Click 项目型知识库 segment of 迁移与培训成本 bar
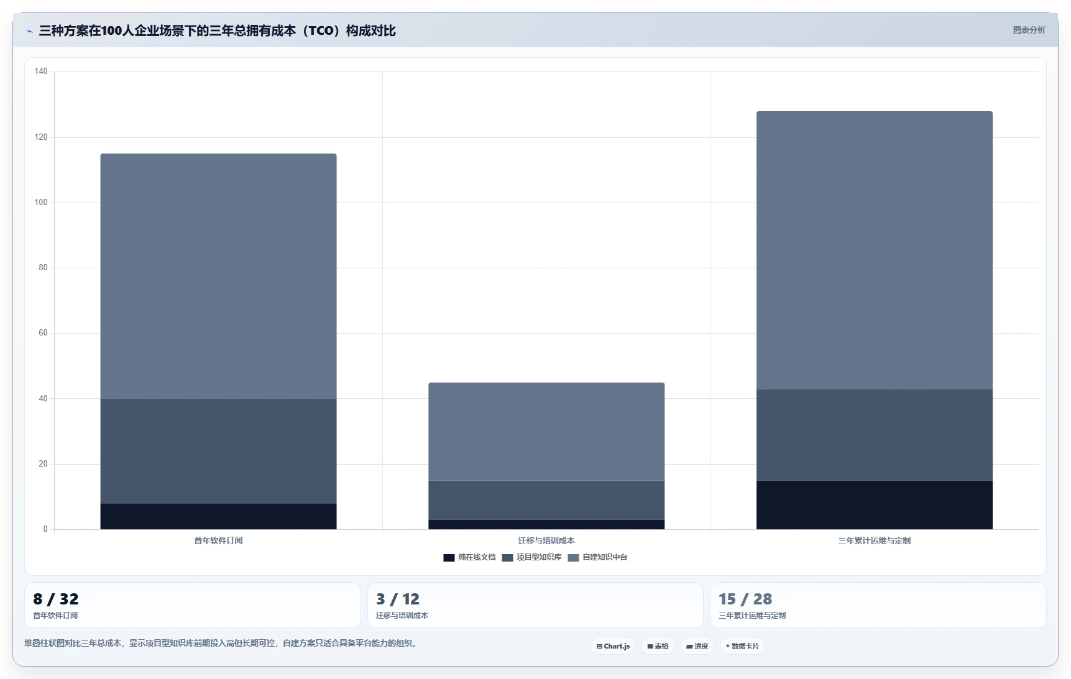The image size is (1071, 679). (x=546, y=500)
